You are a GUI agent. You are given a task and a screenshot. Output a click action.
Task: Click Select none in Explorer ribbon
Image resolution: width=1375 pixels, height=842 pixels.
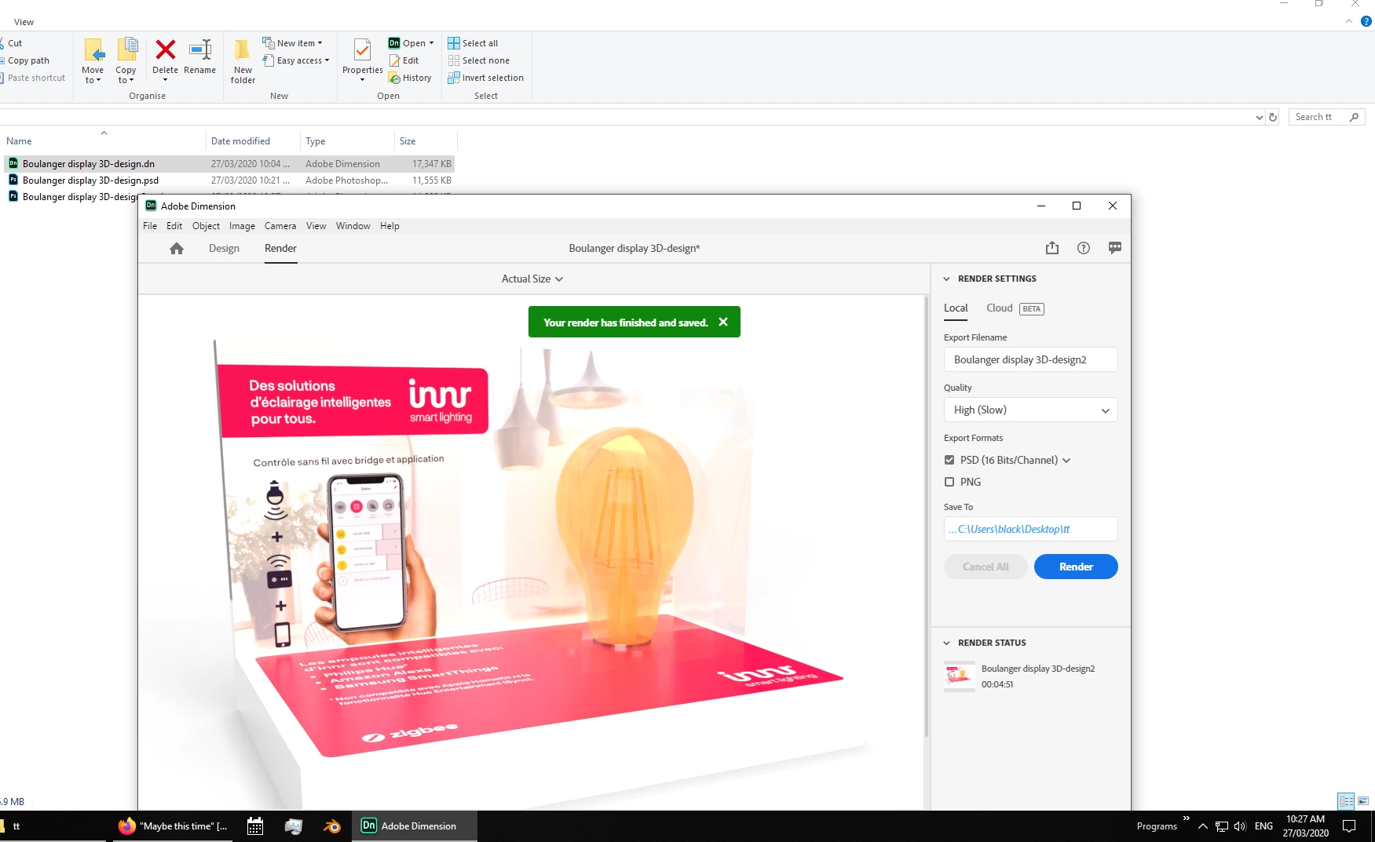478,60
